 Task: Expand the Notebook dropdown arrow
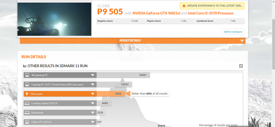point(93,113)
